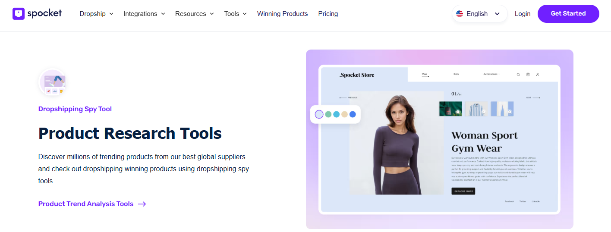Screen dimensions: 611x232
Task: Open the Pricing page
Action: 328,14
